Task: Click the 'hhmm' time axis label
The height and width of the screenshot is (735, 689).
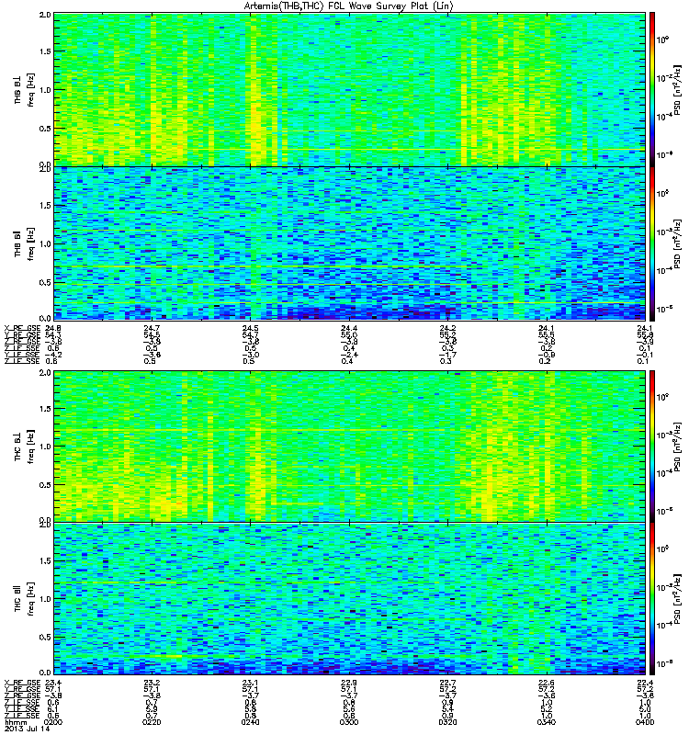Action: click(x=15, y=722)
